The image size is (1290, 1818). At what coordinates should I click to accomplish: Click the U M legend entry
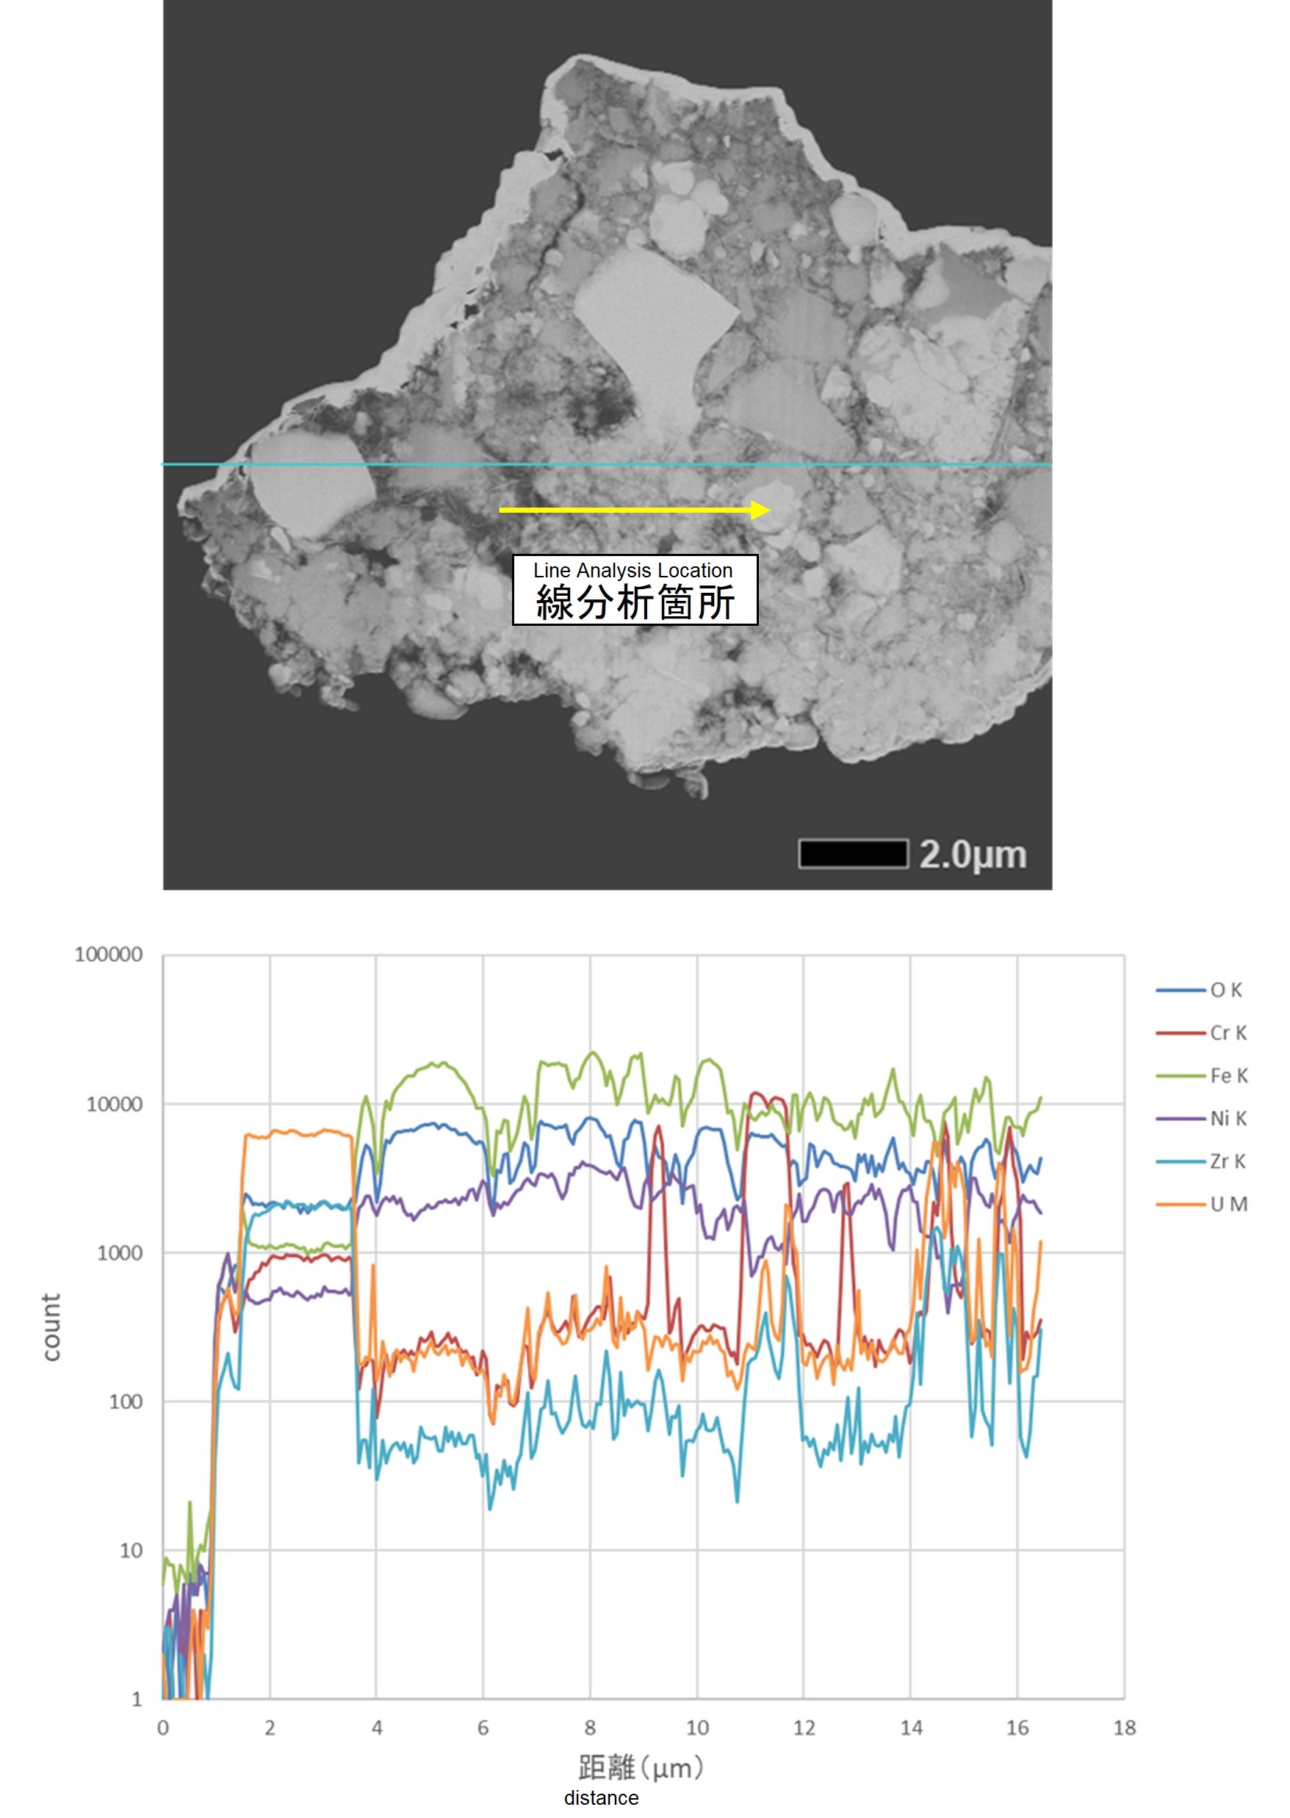(x=1201, y=1204)
